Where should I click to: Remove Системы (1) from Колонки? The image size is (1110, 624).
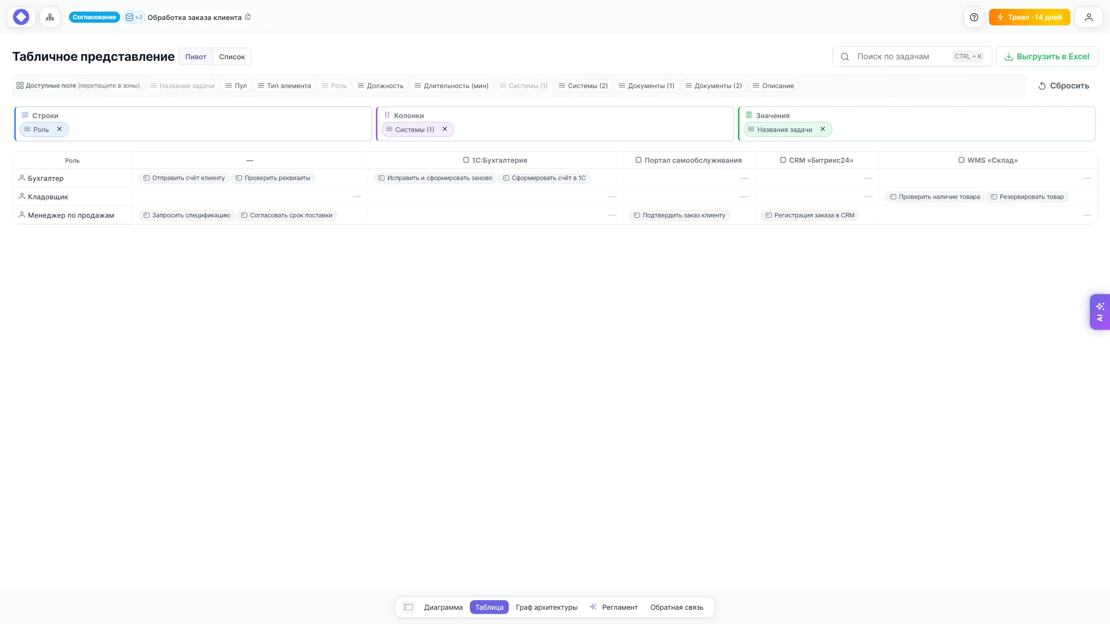[x=445, y=129]
